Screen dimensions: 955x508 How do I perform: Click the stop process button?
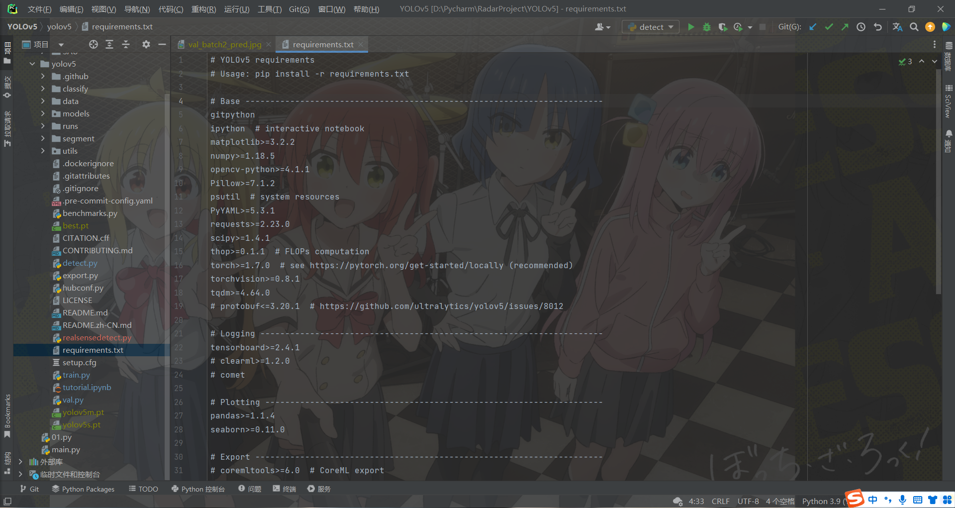[763, 27]
